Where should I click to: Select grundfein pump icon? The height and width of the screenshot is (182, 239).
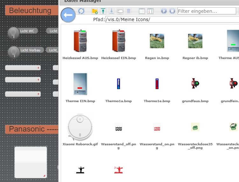[234, 83]
